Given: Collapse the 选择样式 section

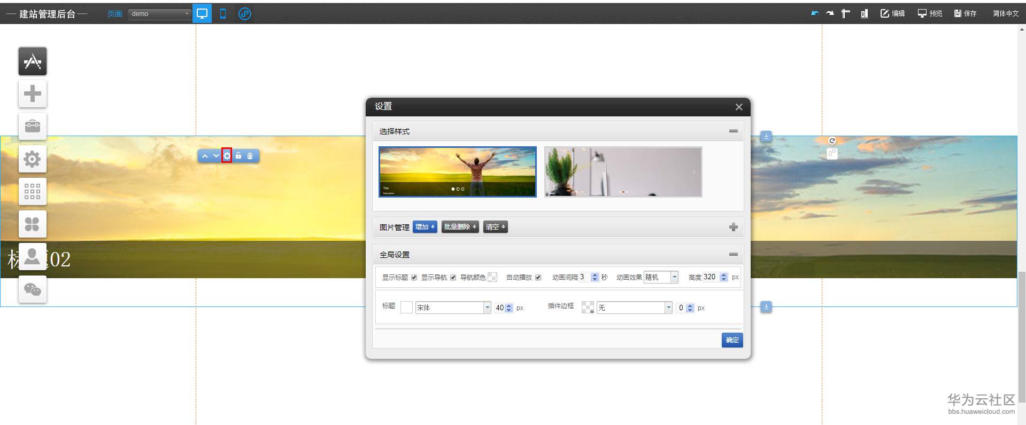Looking at the screenshot, I should click(x=733, y=131).
